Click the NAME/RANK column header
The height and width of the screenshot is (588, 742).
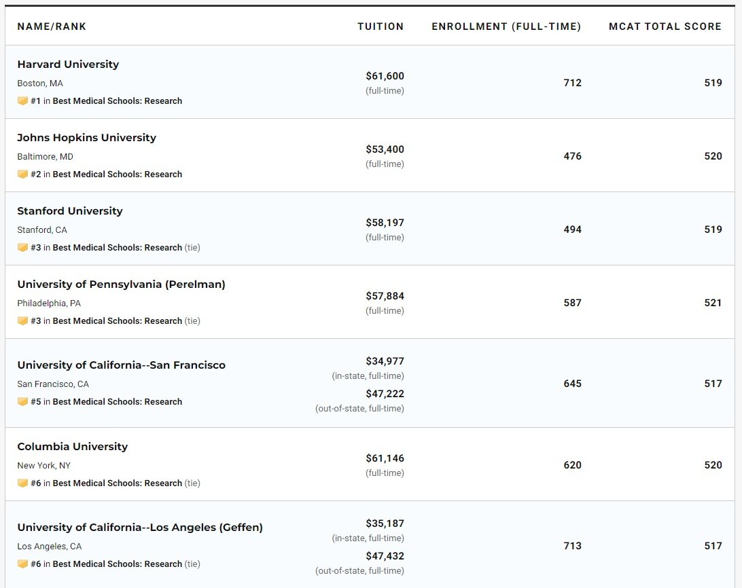pos(52,26)
